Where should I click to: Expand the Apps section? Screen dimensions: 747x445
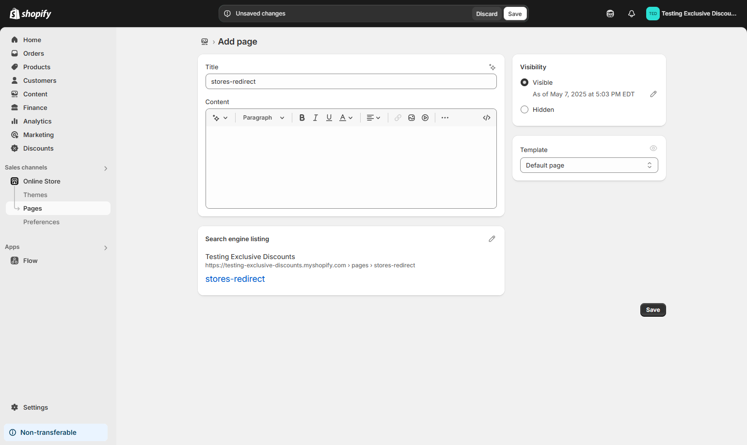point(106,247)
